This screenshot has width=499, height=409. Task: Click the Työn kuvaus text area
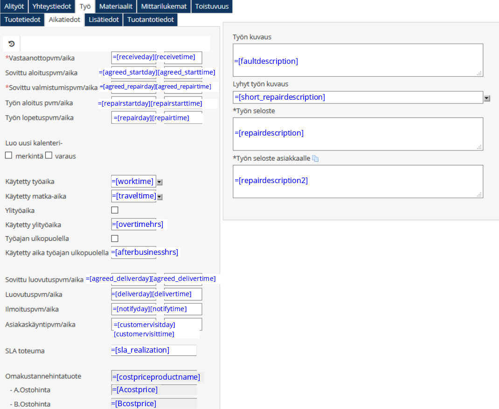tap(358, 60)
